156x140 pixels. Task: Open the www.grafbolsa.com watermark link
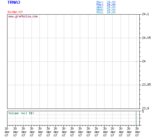[23, 16]
